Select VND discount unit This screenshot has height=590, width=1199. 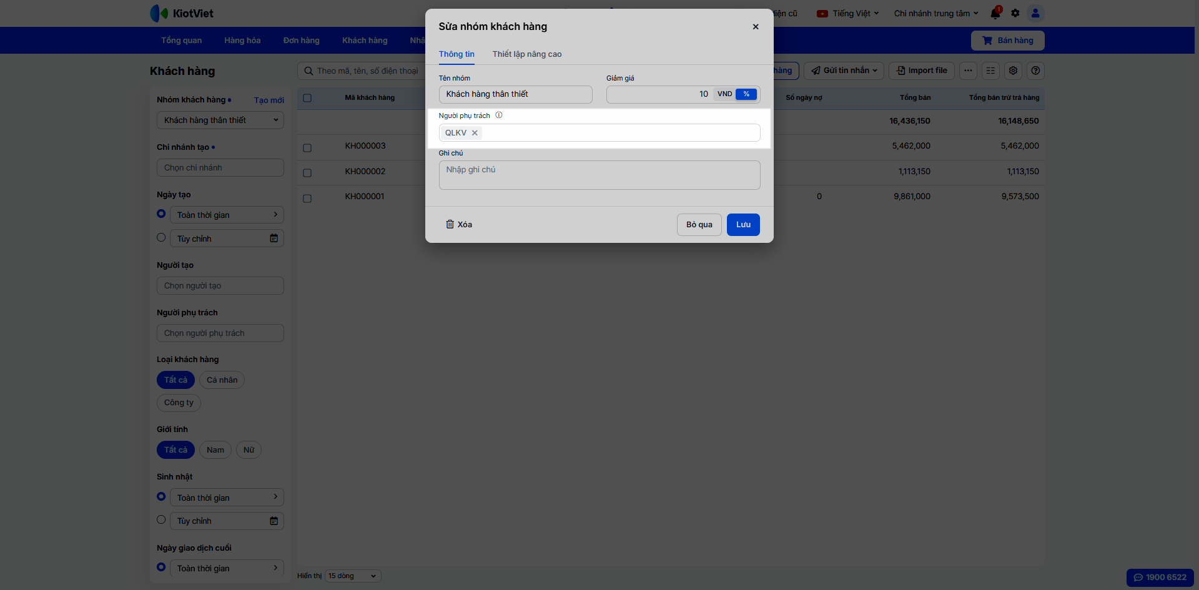pyautogui.click(x=724, y=94)
